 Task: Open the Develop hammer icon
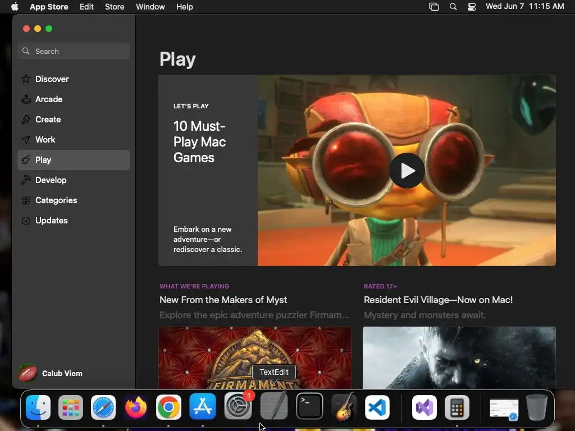[x=26, y=180]
